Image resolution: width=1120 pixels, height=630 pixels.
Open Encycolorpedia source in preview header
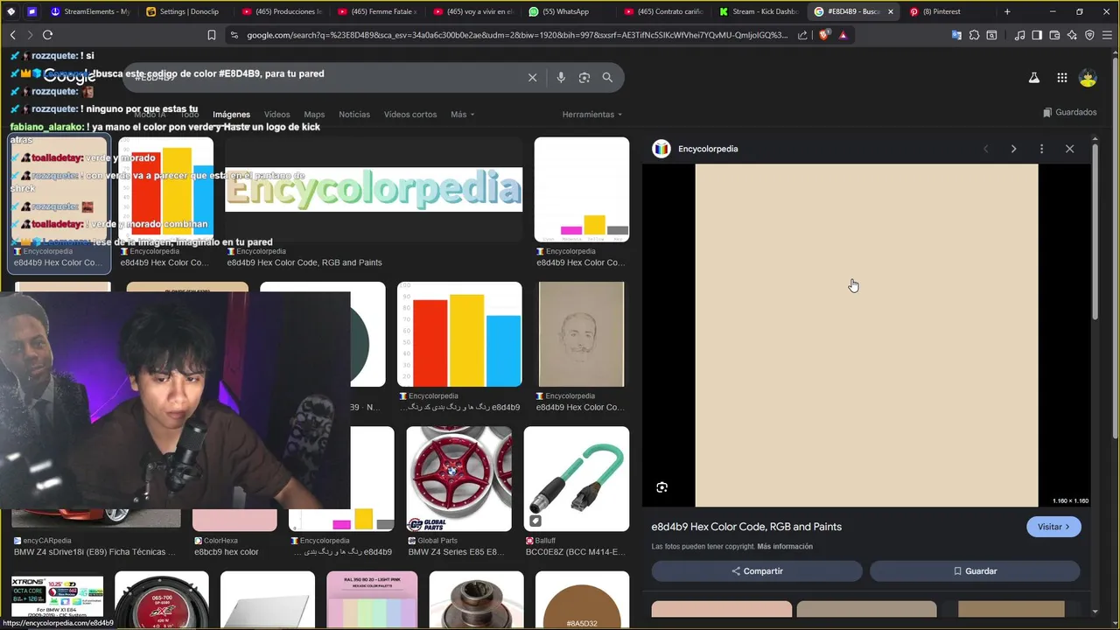(708, 149)
